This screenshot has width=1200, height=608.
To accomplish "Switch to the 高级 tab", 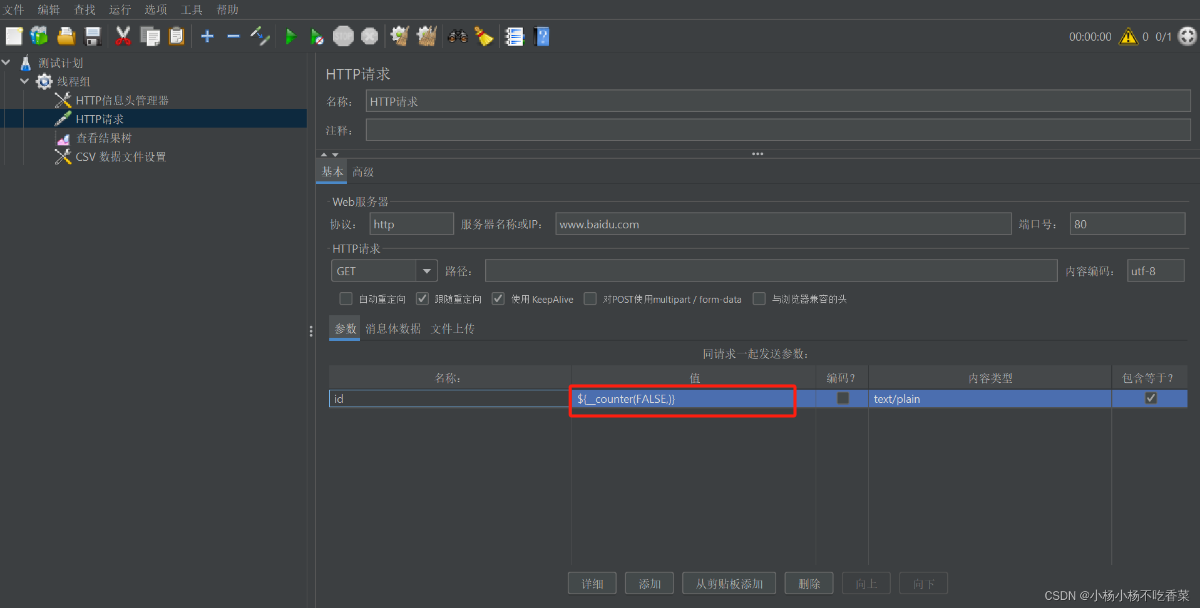I will pos(363,172).
